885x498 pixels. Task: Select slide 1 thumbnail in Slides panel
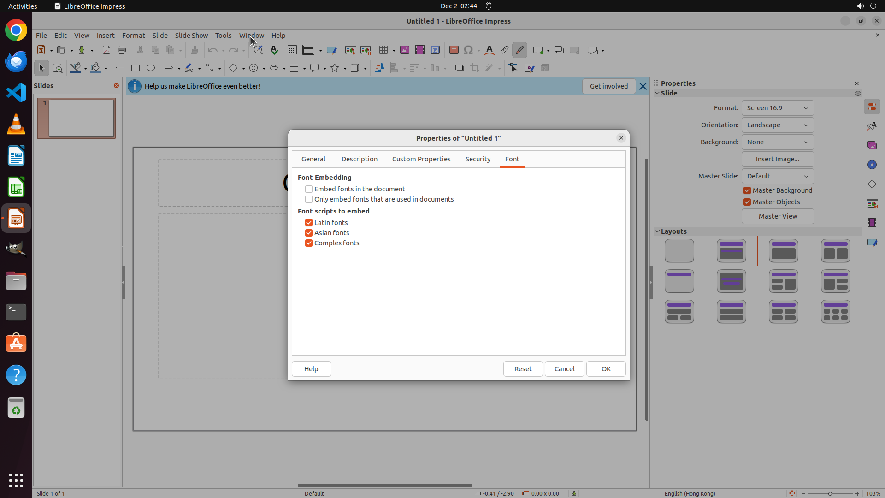tap(77, 119)
